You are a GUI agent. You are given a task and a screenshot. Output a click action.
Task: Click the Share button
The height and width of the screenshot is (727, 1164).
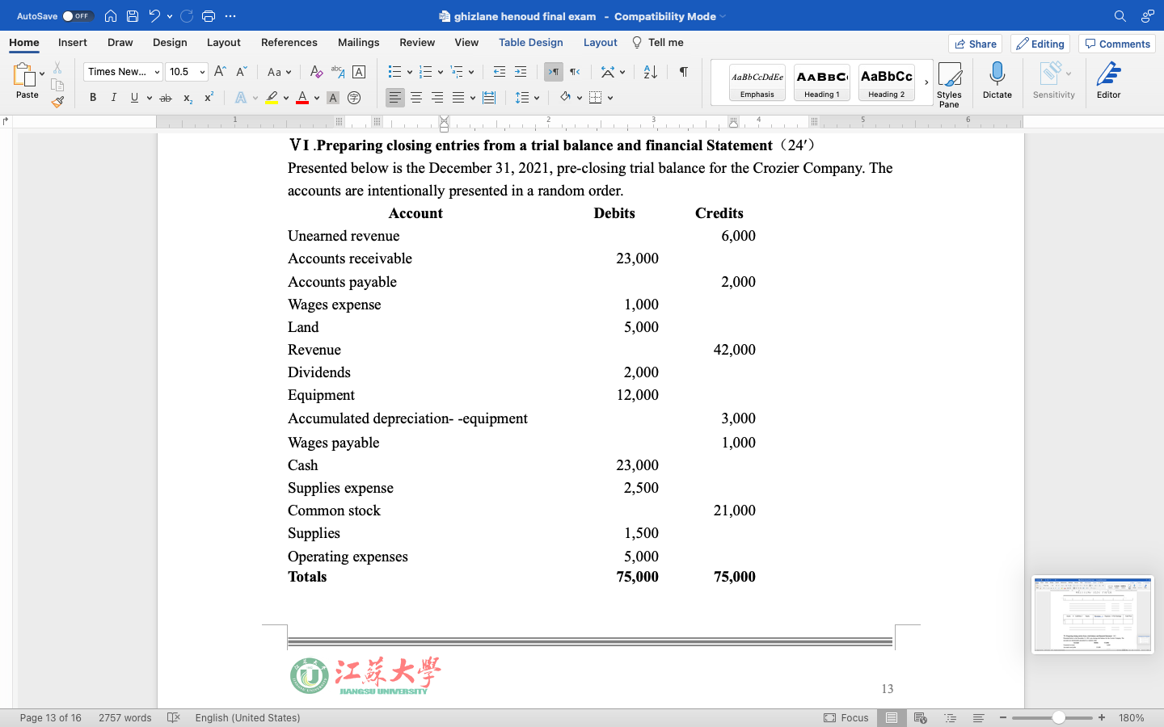975,44
